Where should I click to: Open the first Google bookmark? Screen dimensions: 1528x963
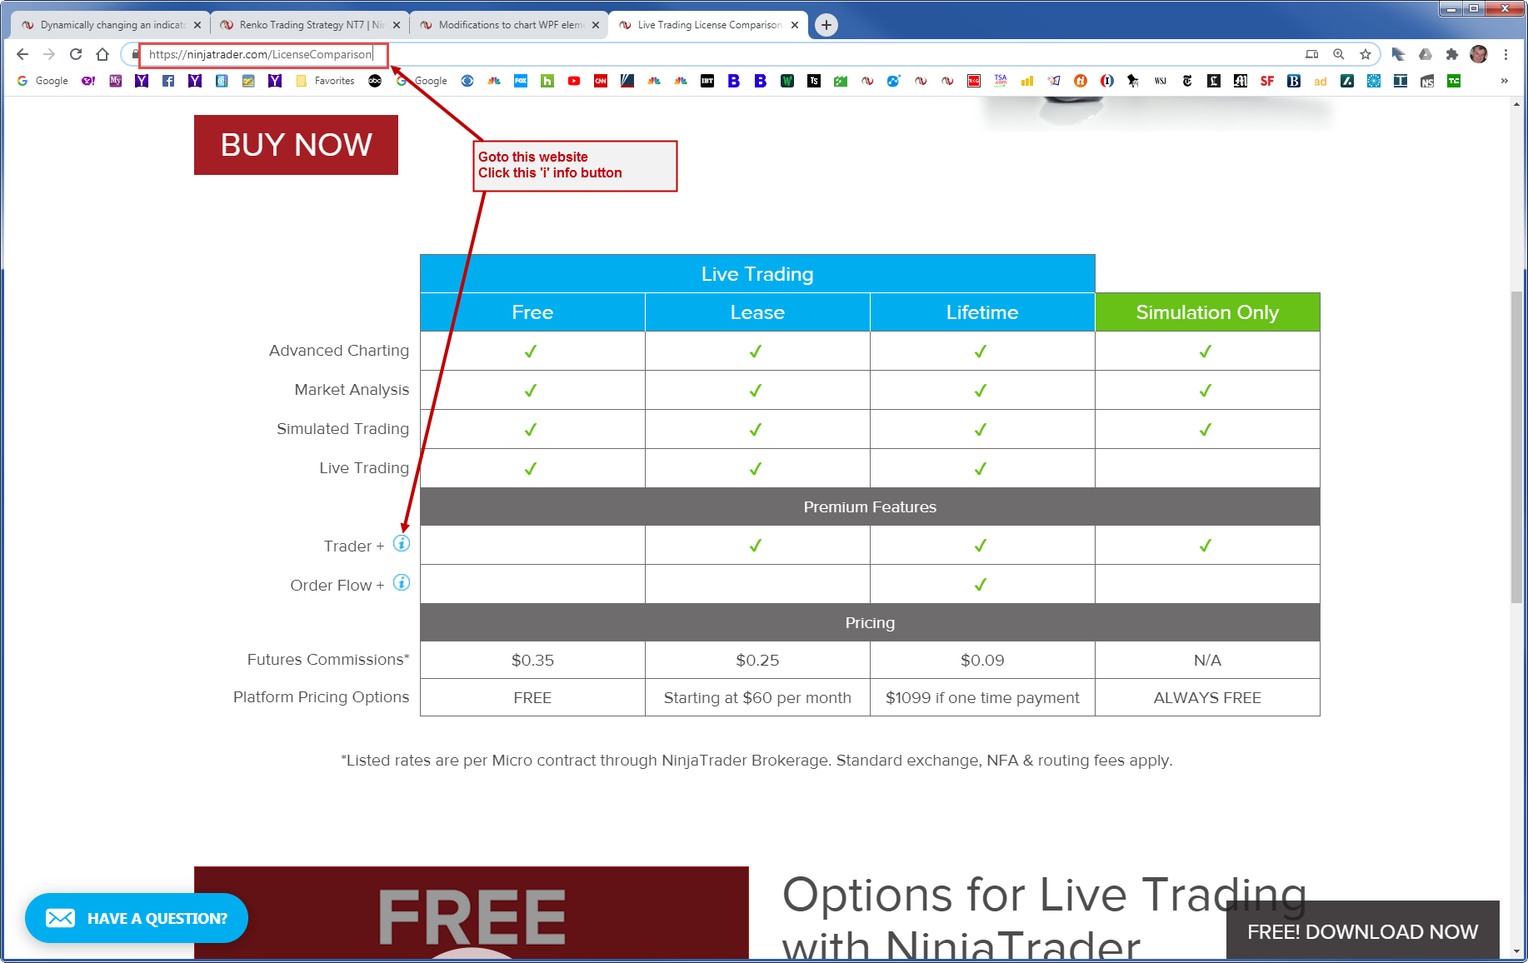[x=42, y=81]
